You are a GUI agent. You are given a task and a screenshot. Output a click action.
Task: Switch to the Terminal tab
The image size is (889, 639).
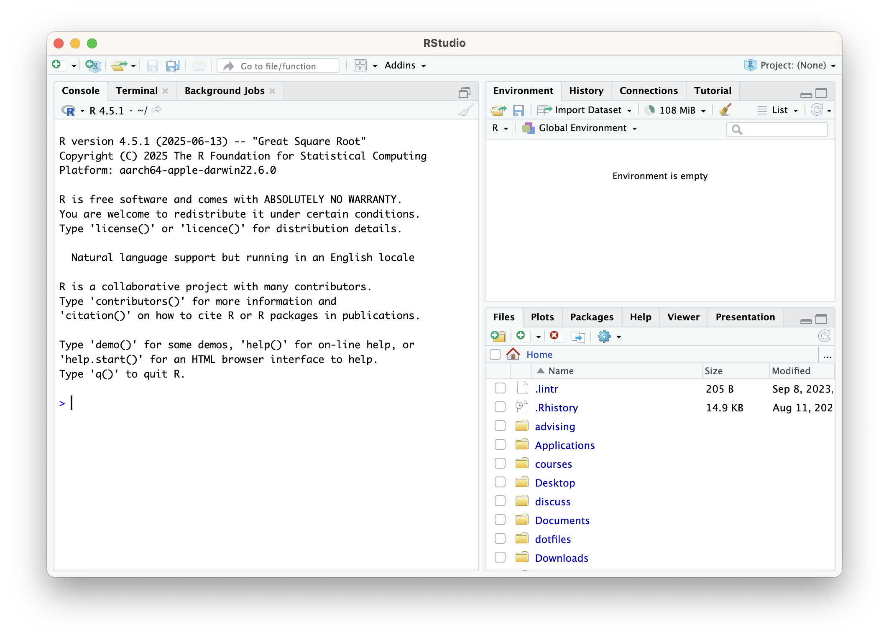(137, 91)
